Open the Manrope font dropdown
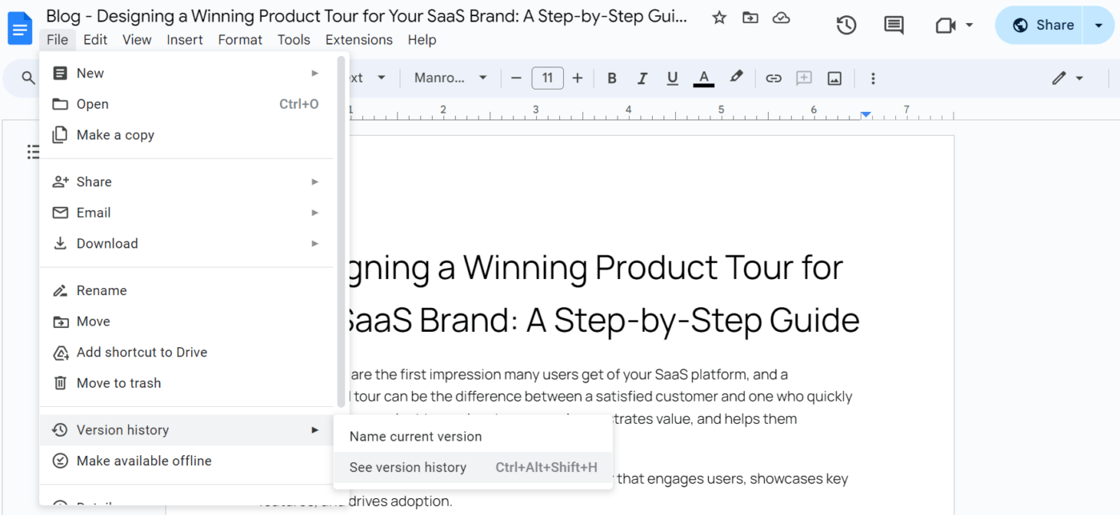Viewport: 1120px width, 515px height. 450,78
